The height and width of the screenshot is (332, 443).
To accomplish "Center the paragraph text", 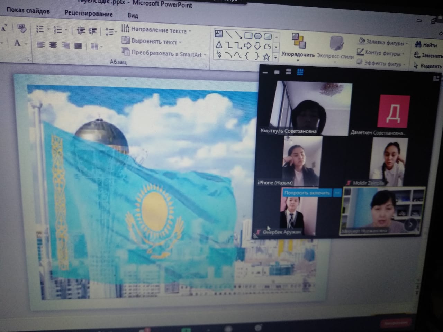I will click(x=53, y=45).
